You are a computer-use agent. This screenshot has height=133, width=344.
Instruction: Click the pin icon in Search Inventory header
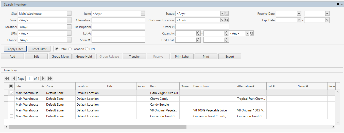click(338, 5)
